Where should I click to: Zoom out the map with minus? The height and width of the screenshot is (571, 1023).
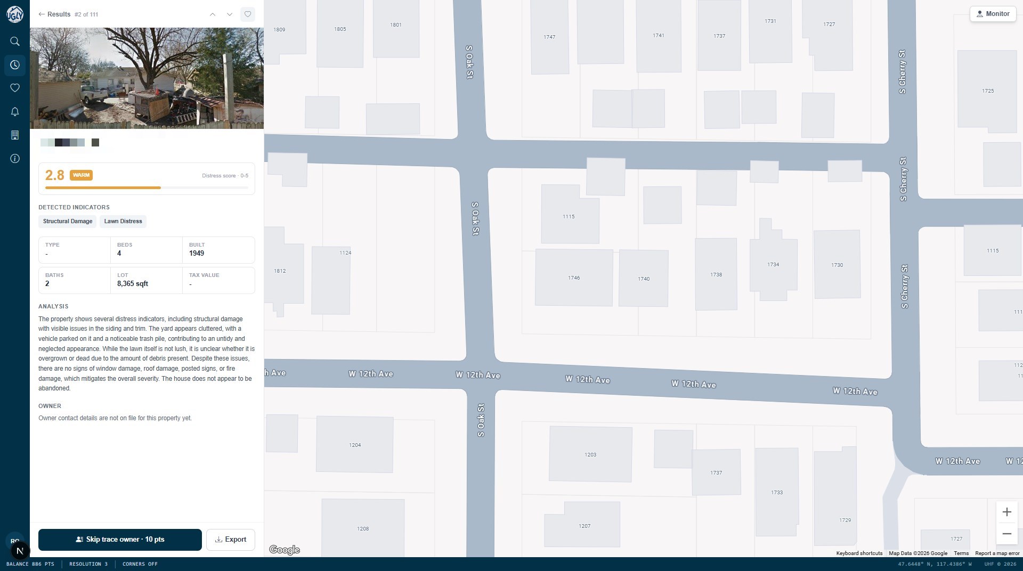click(x=1006, y=533)
